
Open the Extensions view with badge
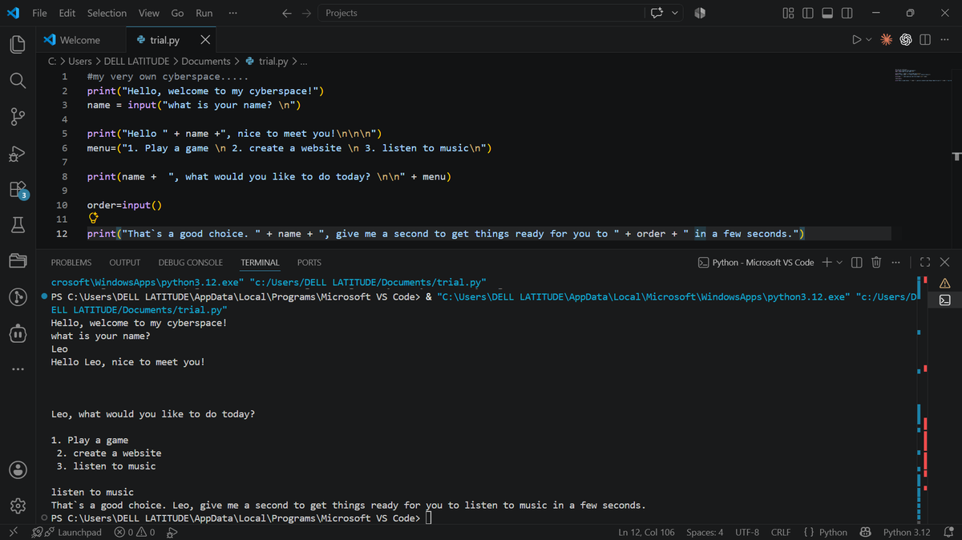(18, 190)
